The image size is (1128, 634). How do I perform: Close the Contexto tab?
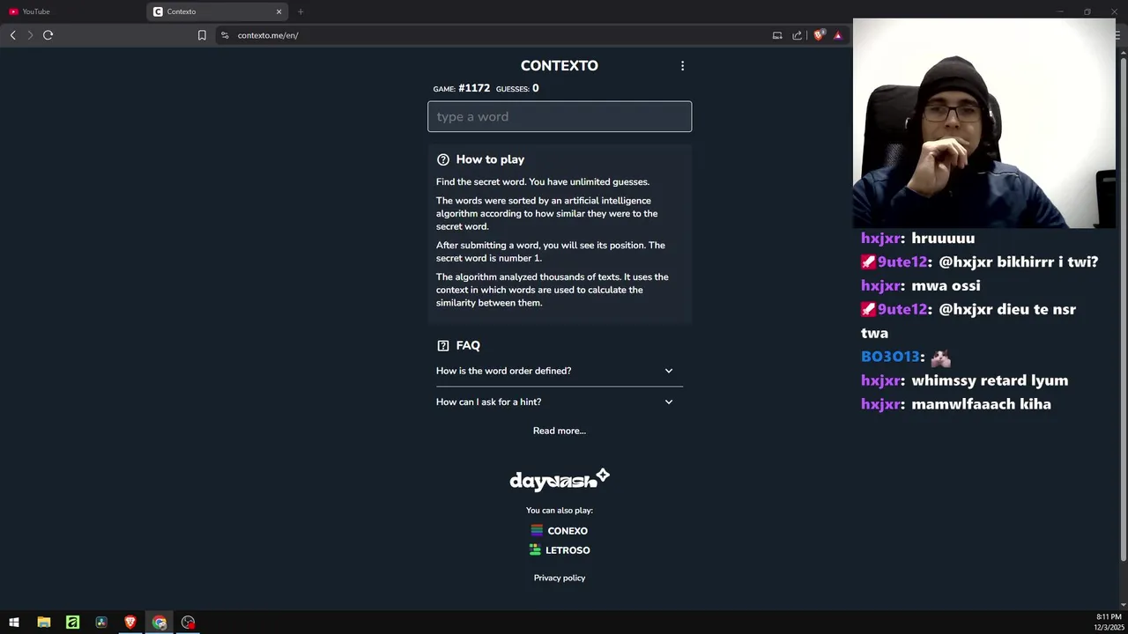pyautogui.click(x=279, y=11)
